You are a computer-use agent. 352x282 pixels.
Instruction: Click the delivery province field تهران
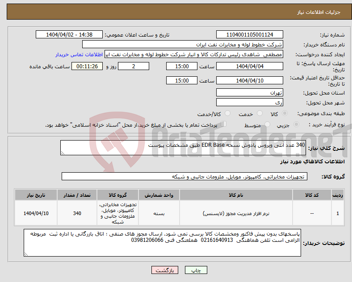coord(250,92)
